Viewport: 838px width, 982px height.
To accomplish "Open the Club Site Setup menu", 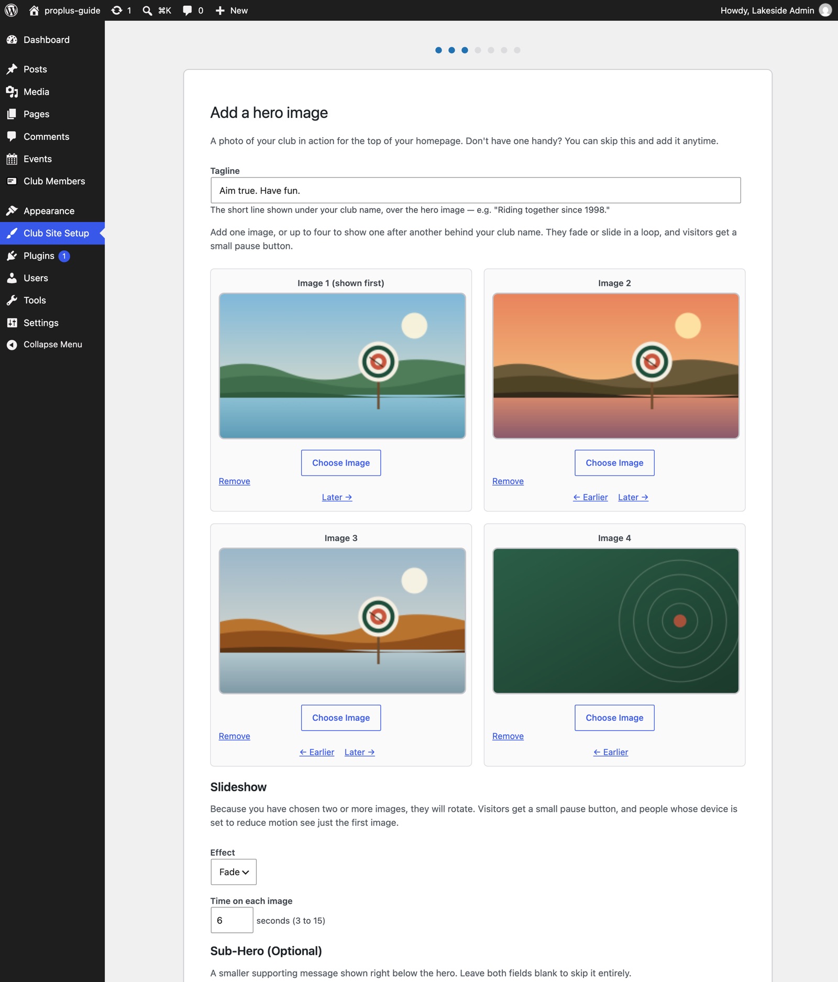I will pos(52,233).
